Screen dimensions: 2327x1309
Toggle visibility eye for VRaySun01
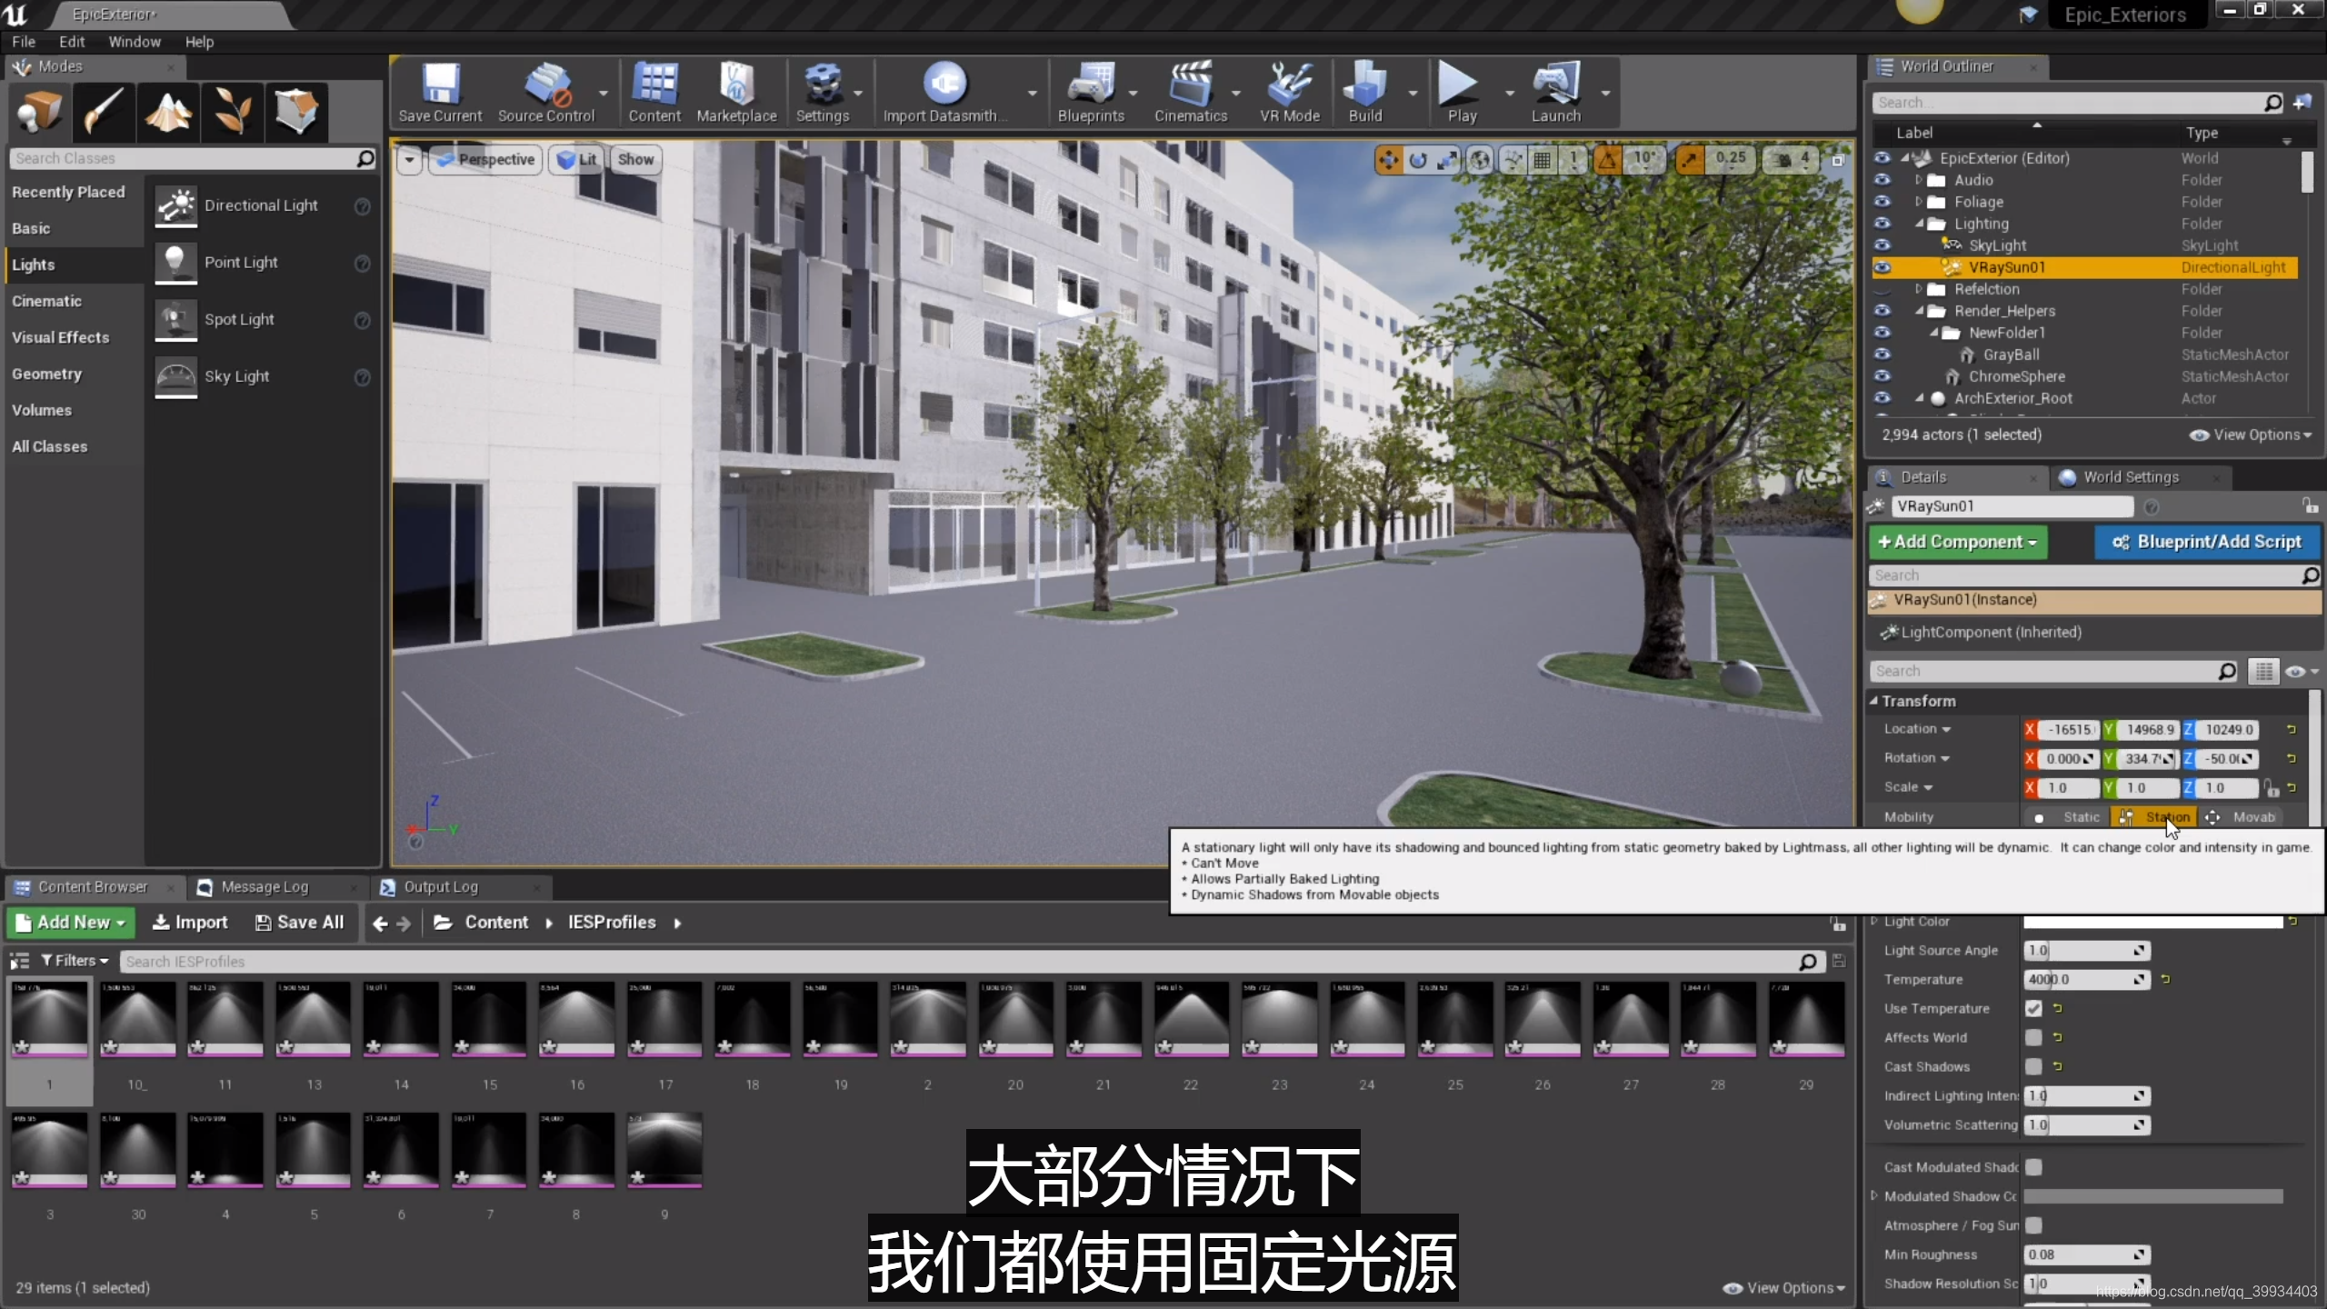click(x=1882, y=267)
